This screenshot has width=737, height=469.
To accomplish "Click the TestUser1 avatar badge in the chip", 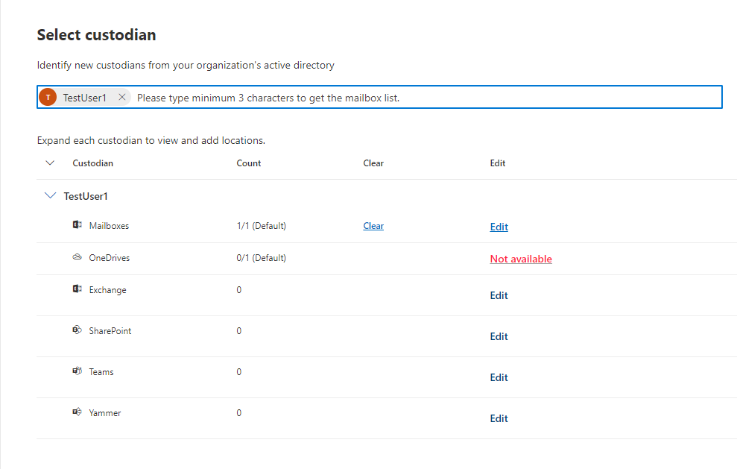I will tap(48, 96).
